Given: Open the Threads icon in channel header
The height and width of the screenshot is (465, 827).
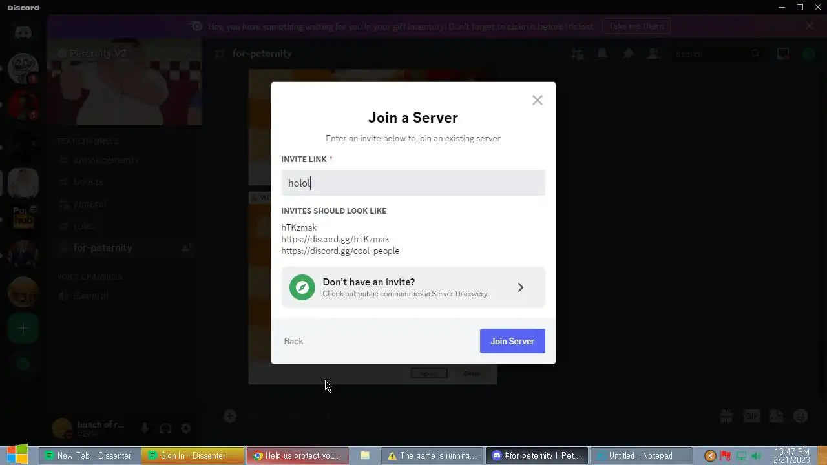Looking at the screenshot, I should click(x=577, y=54).
